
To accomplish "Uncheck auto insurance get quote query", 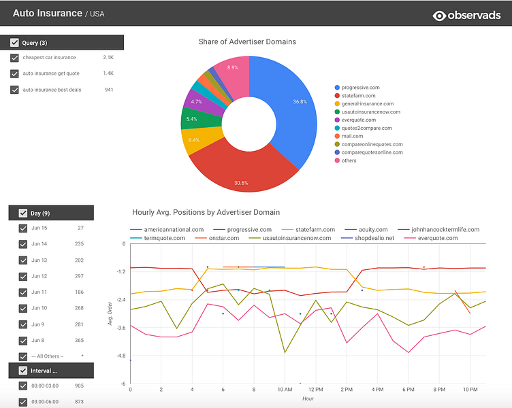I will tap(14, 73).
